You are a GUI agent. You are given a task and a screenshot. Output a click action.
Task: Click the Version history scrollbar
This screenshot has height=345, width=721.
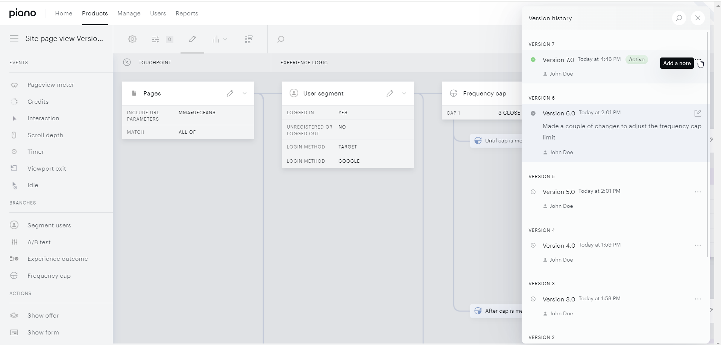(707, 145)
